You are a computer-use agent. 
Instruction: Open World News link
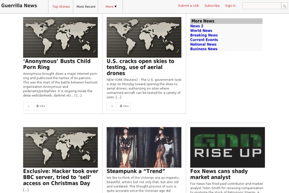201,31
